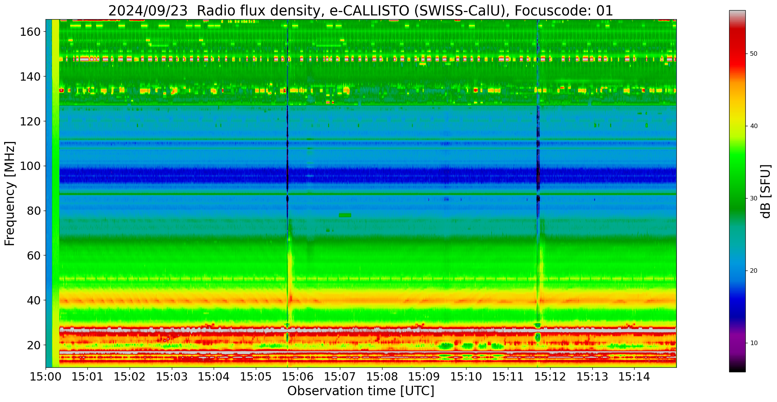The image size is (777, 402).
Task: Click the 80 frequency tick label
Action: coord(34,211)
